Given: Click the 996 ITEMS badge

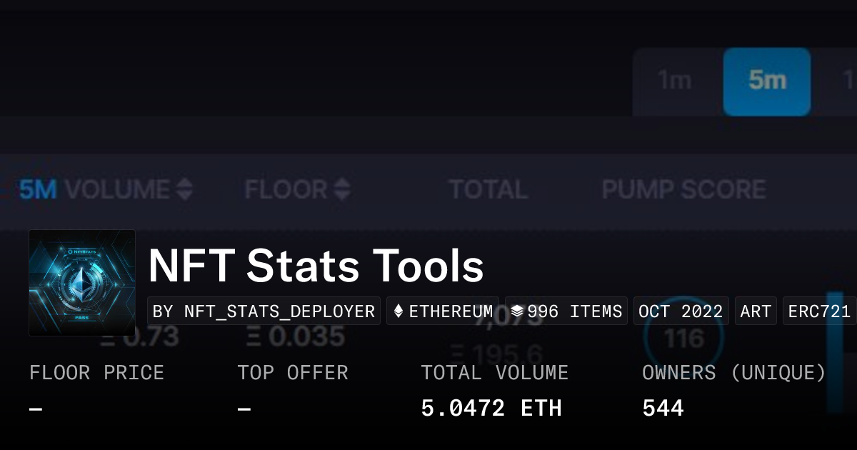Looking at the screenshot, I should point(566,311).
